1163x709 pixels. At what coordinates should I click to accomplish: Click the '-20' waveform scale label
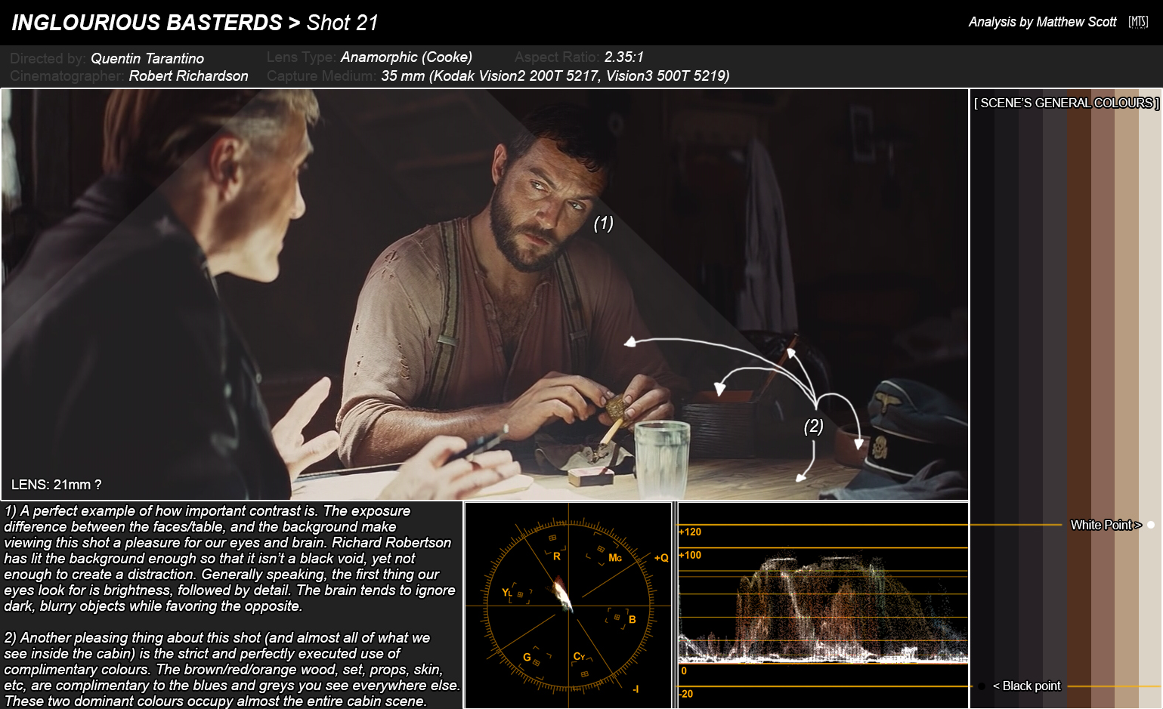click(x=685, y=694)
